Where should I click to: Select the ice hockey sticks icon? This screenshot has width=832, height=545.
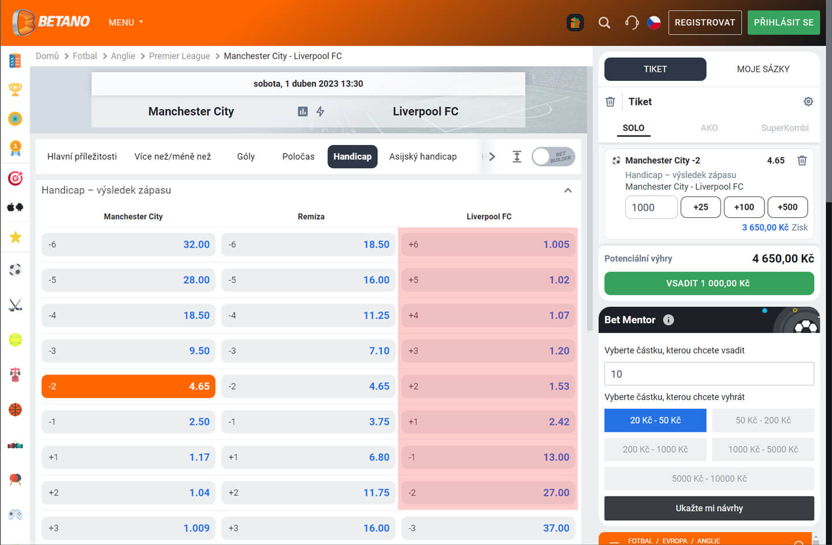15,305
